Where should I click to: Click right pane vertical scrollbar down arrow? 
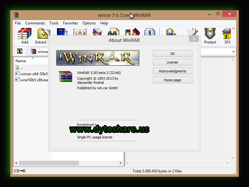(x=233, y=158)
